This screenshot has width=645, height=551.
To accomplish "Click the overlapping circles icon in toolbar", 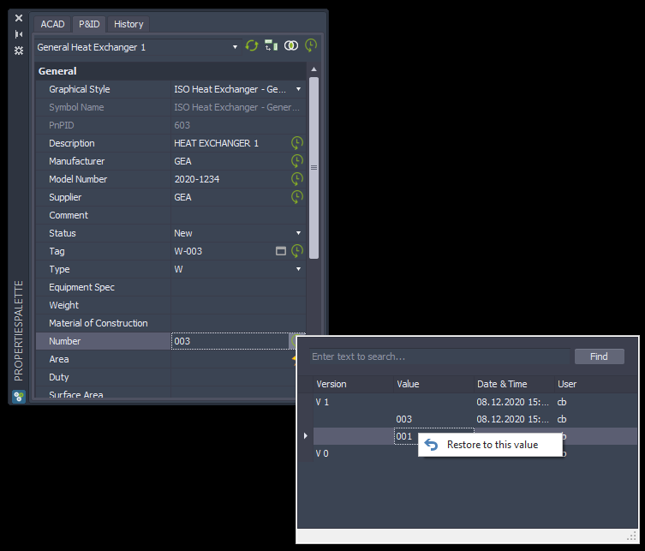I will 291,46.
